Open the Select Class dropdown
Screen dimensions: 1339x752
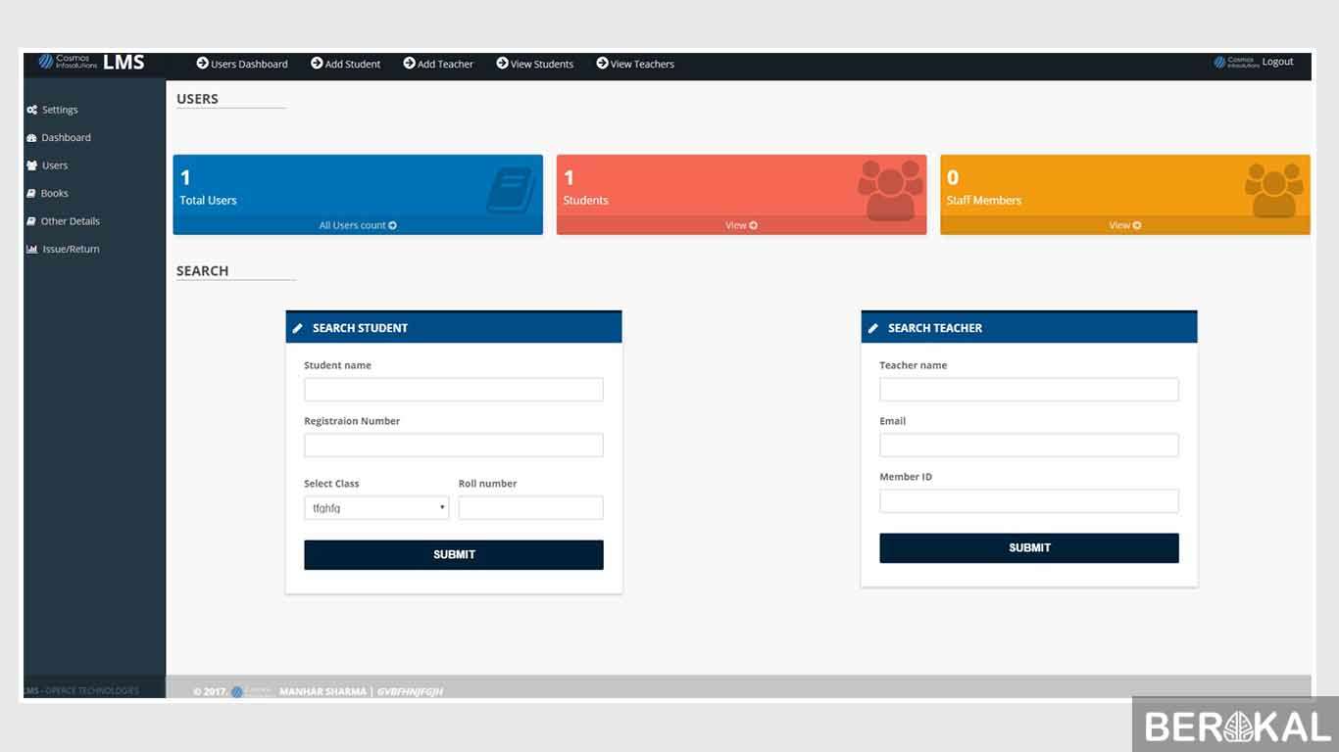pyautogui.click(x=376, y=508)
